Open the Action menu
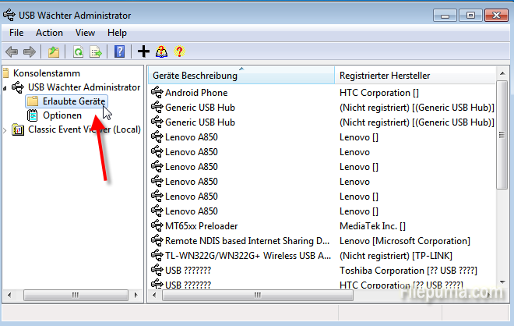The height and width of the screenshot is (326, 514). point(49,33)
